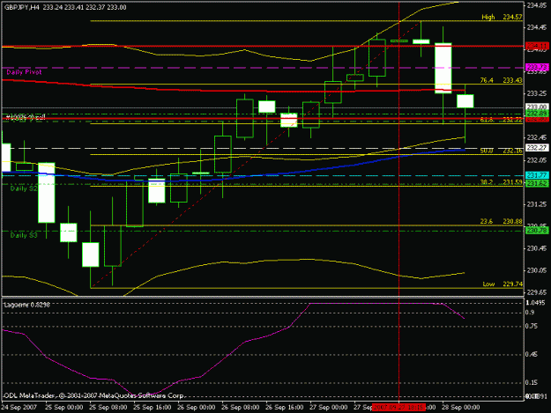Click the 1.0495 indicator scale value
The width and height of the screenshot is (551, 413).
pos(536,302)
